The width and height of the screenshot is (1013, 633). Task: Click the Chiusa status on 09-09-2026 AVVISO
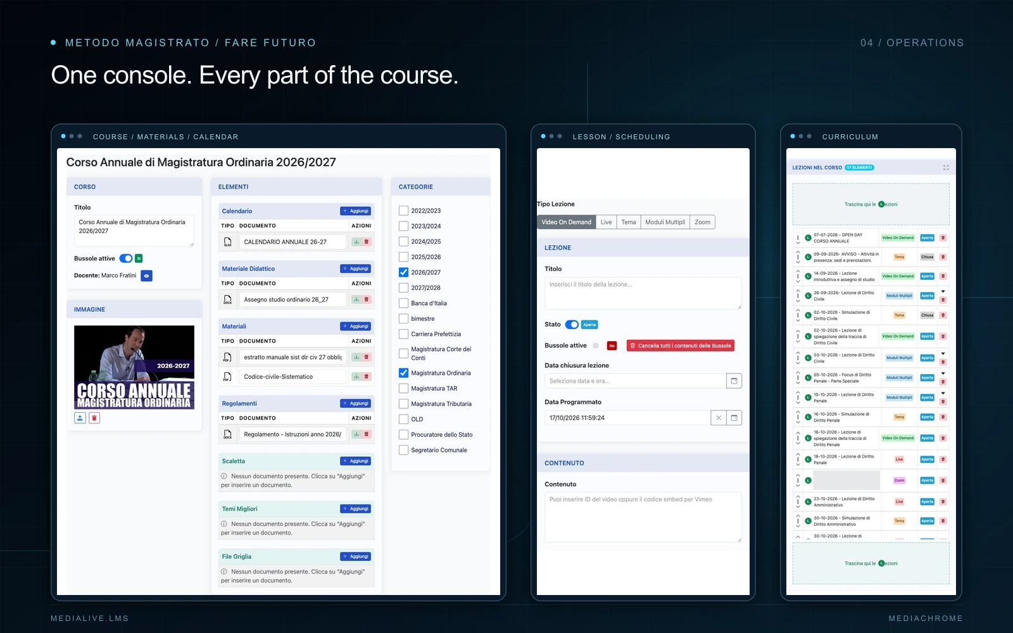927,257
